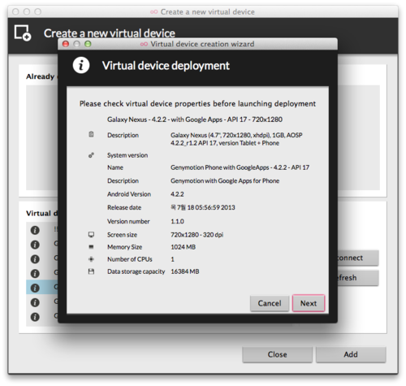The height and width of the screenshot is (386, 406).
Task: Click the 'Genymotion Phone with GoogleApps - 4.2.2 - API 17' name
Action: click(240, 167)
